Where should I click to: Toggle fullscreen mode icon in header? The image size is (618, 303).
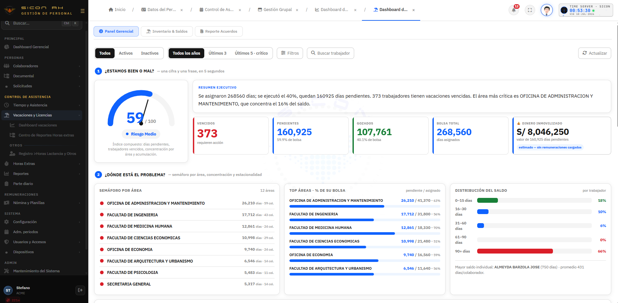click(x=530, y=10)
